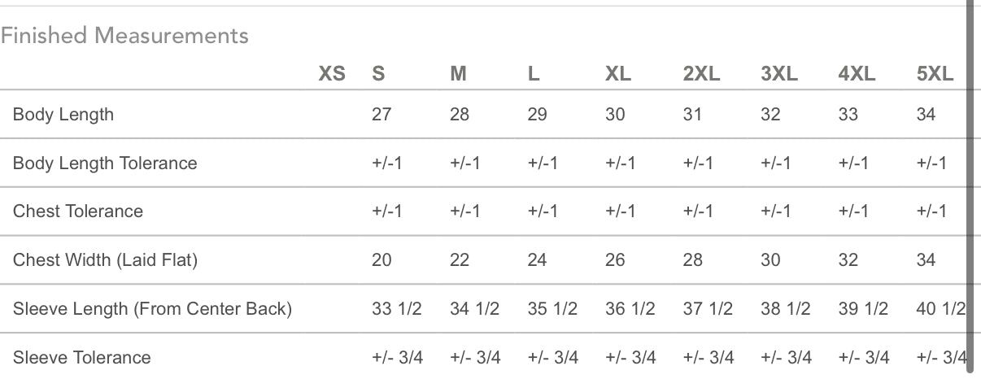
Task: Click the 2XL size column header
Action: click(701, 74)
